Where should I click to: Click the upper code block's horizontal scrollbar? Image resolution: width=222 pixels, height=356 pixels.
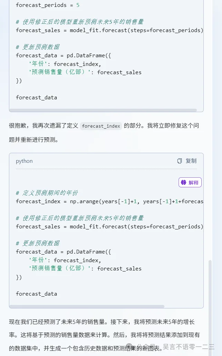pos(103,110)
